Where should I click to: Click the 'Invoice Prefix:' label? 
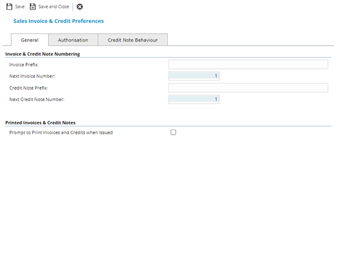point(28,64)
